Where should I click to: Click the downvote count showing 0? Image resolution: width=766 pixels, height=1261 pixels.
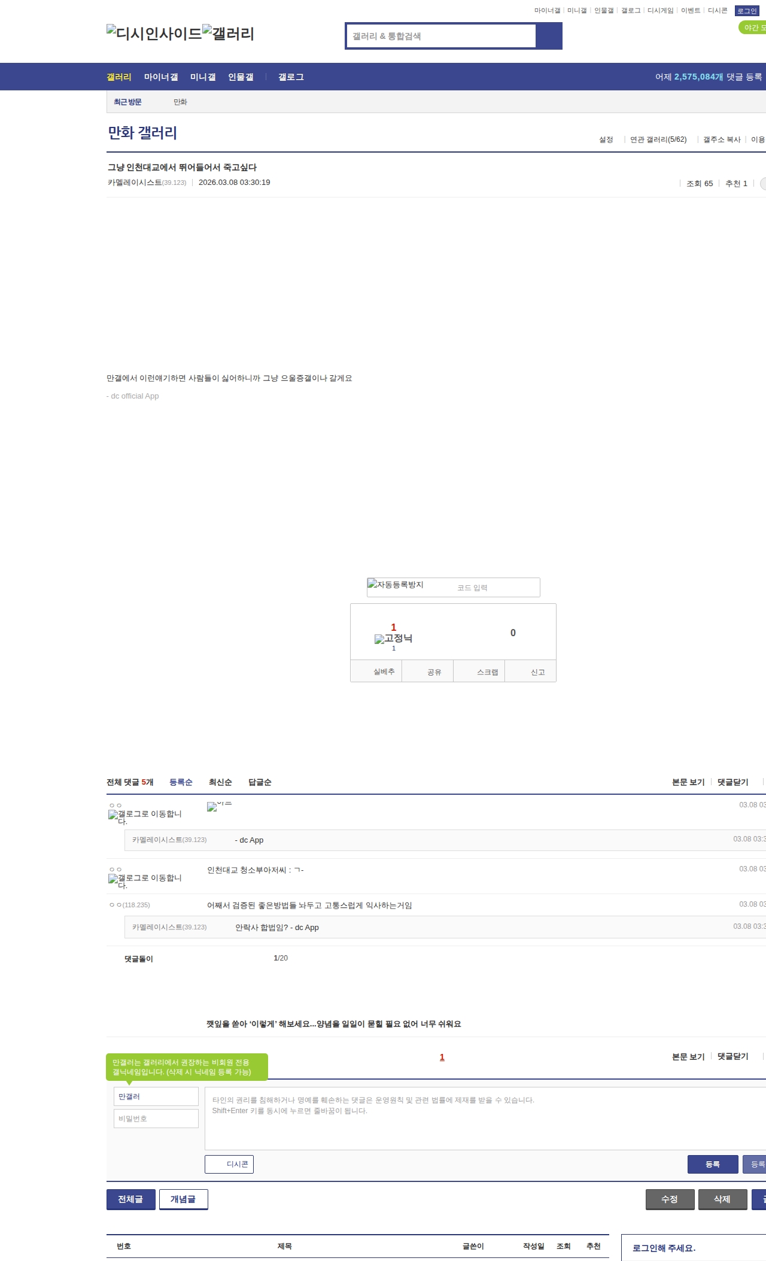pos(513,633)
